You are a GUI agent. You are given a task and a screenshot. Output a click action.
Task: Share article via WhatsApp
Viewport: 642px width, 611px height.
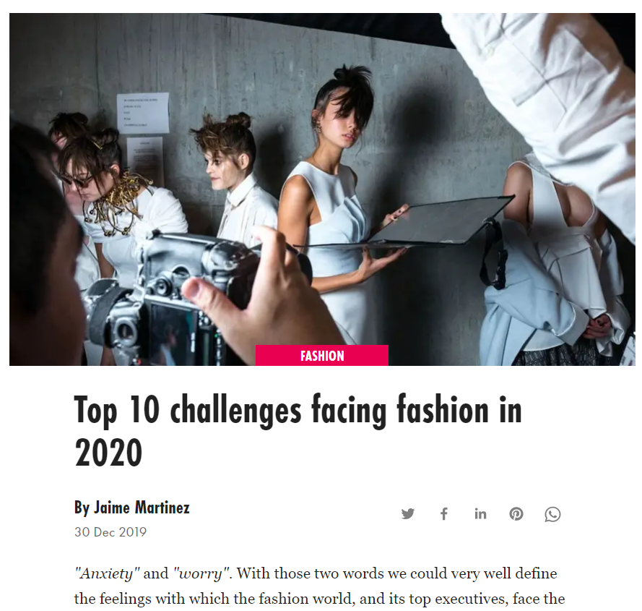pos(552,514)
